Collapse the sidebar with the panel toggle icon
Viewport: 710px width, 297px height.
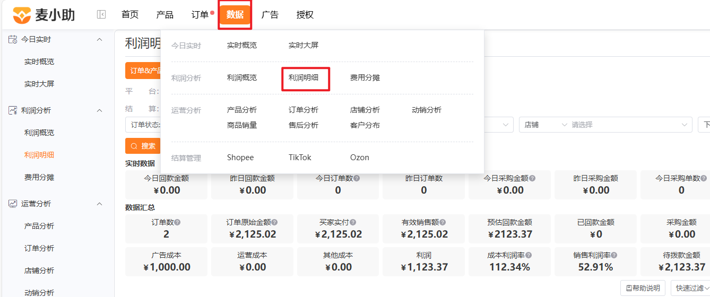pos(101,15)
